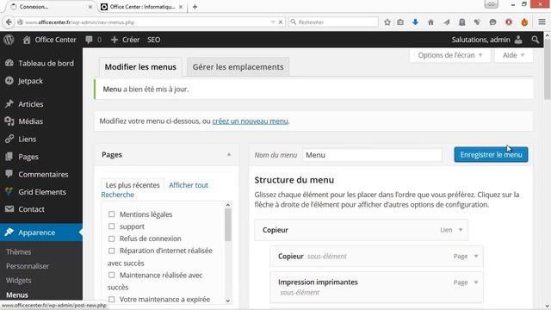This screenshot has height=310, width=551.
Task: Switch to Afficher tout tab
Action: pyautogui.click(x=189, y=185)
